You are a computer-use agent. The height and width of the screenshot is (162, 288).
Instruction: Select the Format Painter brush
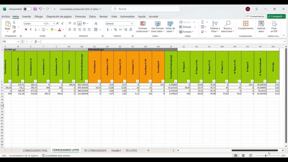(x=14, y=32)
